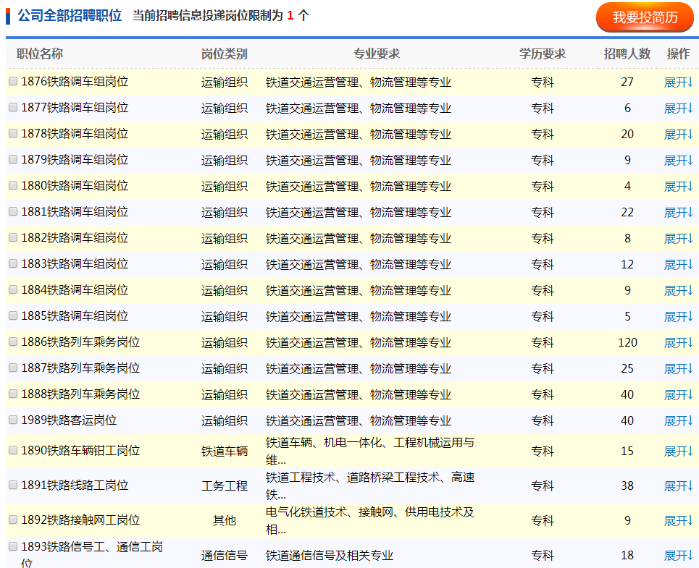Expand the 1890铁路车辆钳工岗位 details
This screenshot has width=699, height=568.
tap(679, 452)
